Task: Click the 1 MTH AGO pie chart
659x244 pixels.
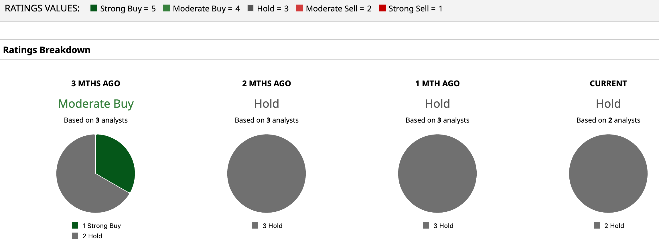Action: click(x=437, y=173)
